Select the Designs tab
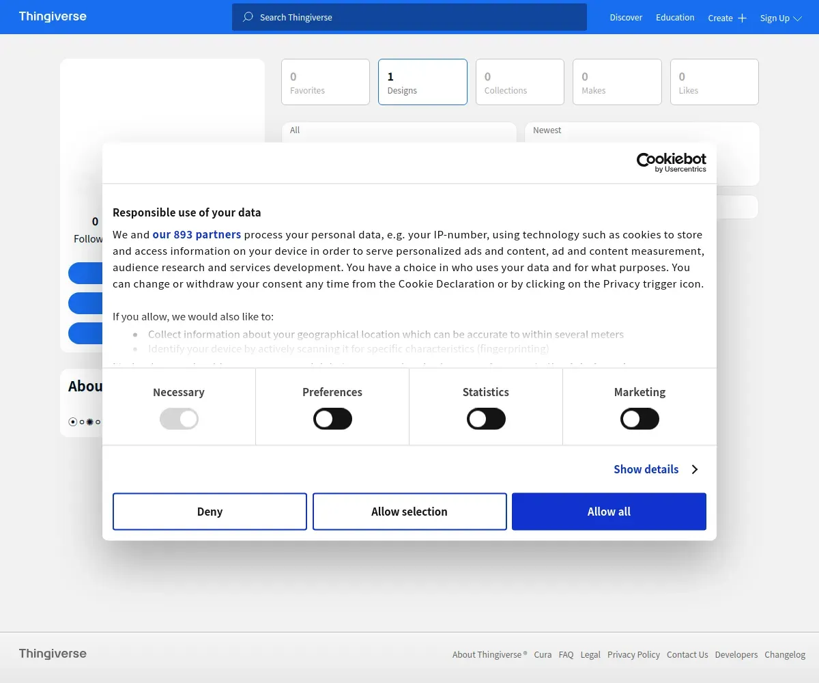The image size is (819, 683). click(x=422, y=82)
